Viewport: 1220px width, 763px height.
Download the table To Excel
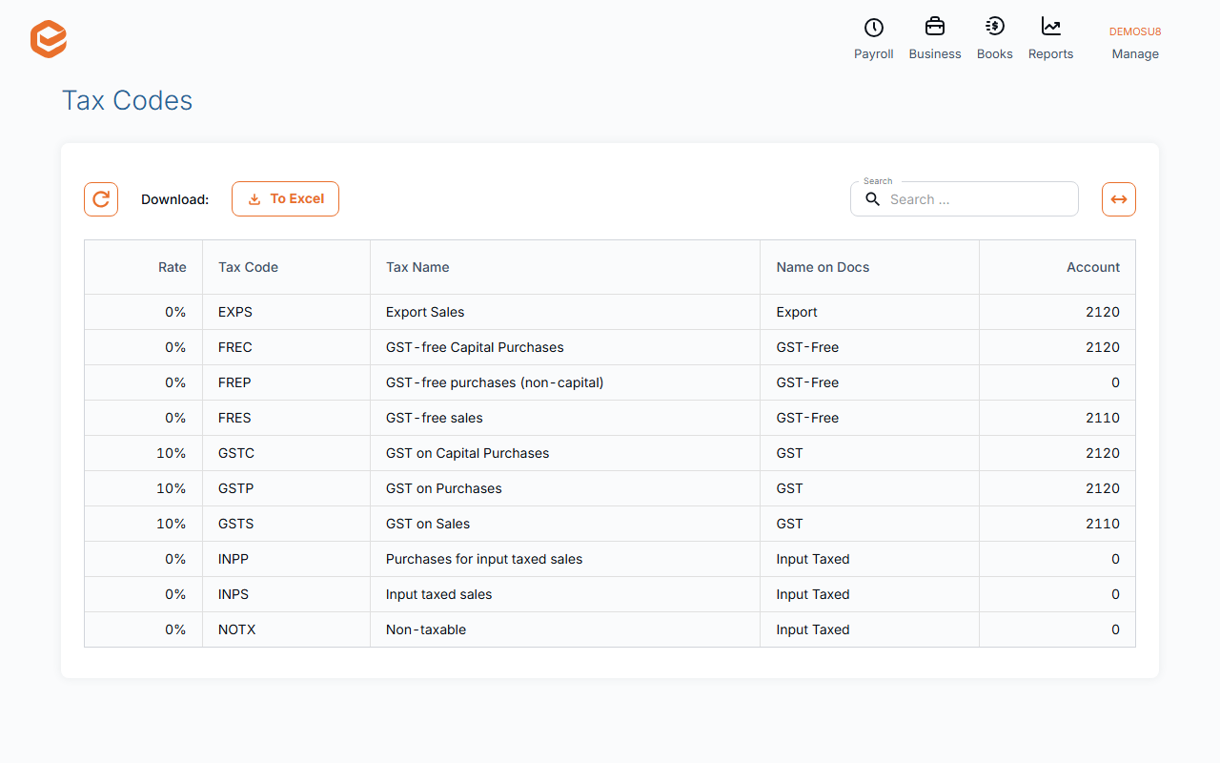(x=285, y=198)
